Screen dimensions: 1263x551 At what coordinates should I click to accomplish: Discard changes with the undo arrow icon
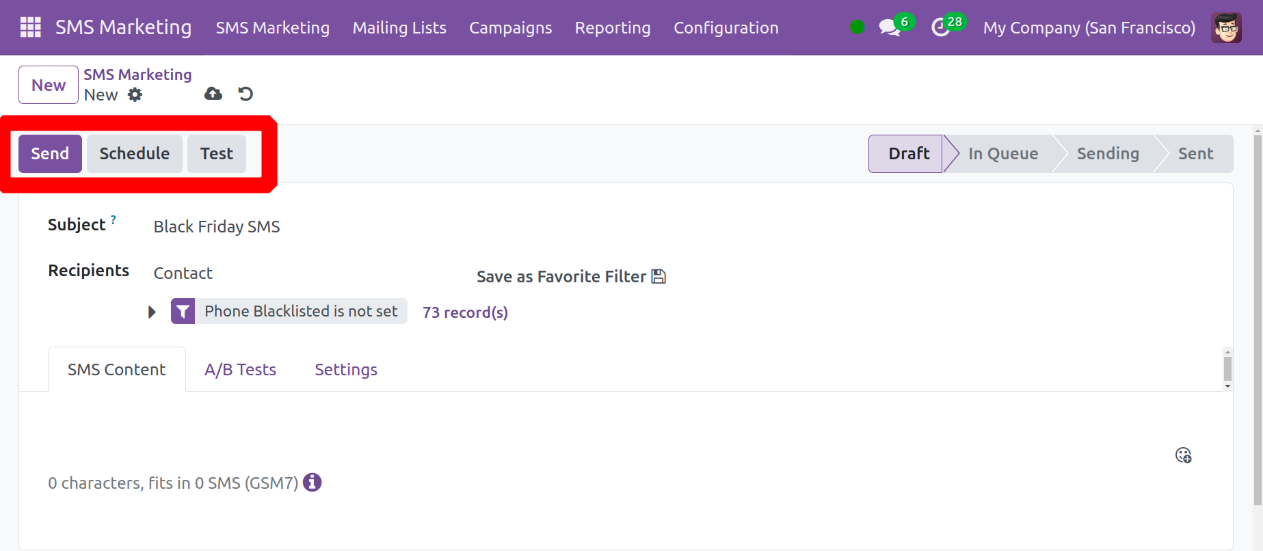tap(245, 94)
